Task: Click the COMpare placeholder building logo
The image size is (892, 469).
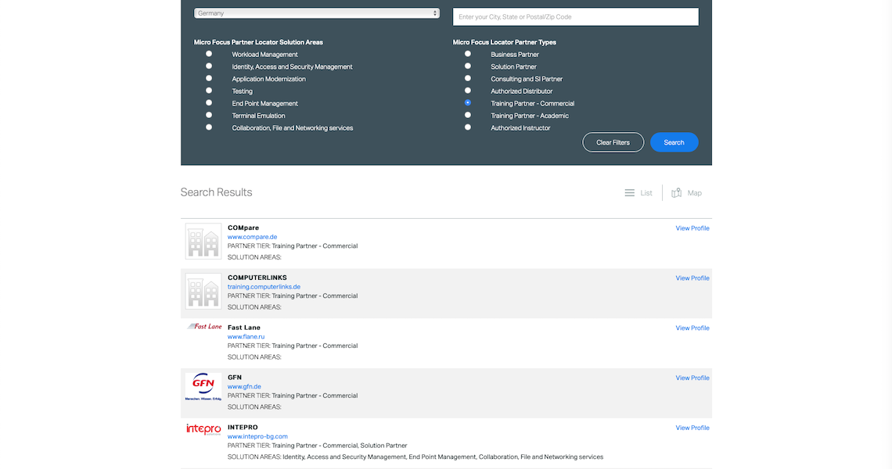Action: click(203, 242)
